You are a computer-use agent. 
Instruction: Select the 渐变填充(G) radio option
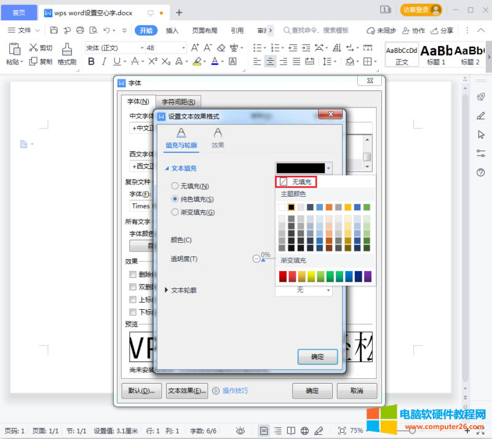tap(175, 212)
